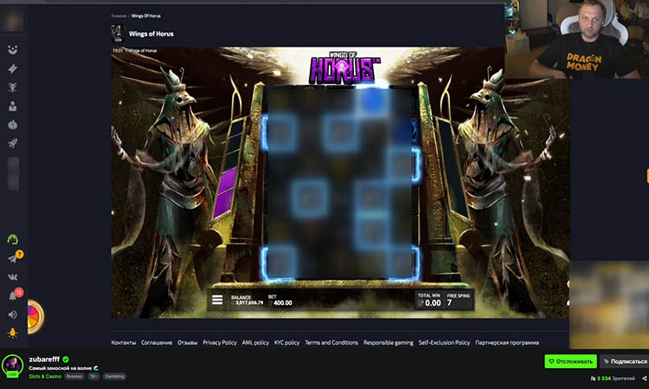Click the Wings of Horus game thumbnail
Screen dimensions: 649x389
[x=118, y=34]
